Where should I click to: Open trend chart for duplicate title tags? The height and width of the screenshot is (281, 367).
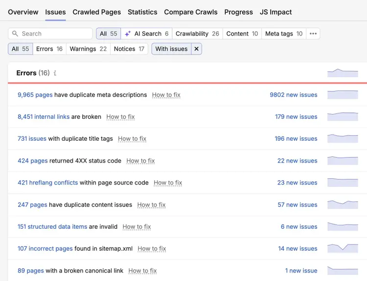tap(343, 138)
